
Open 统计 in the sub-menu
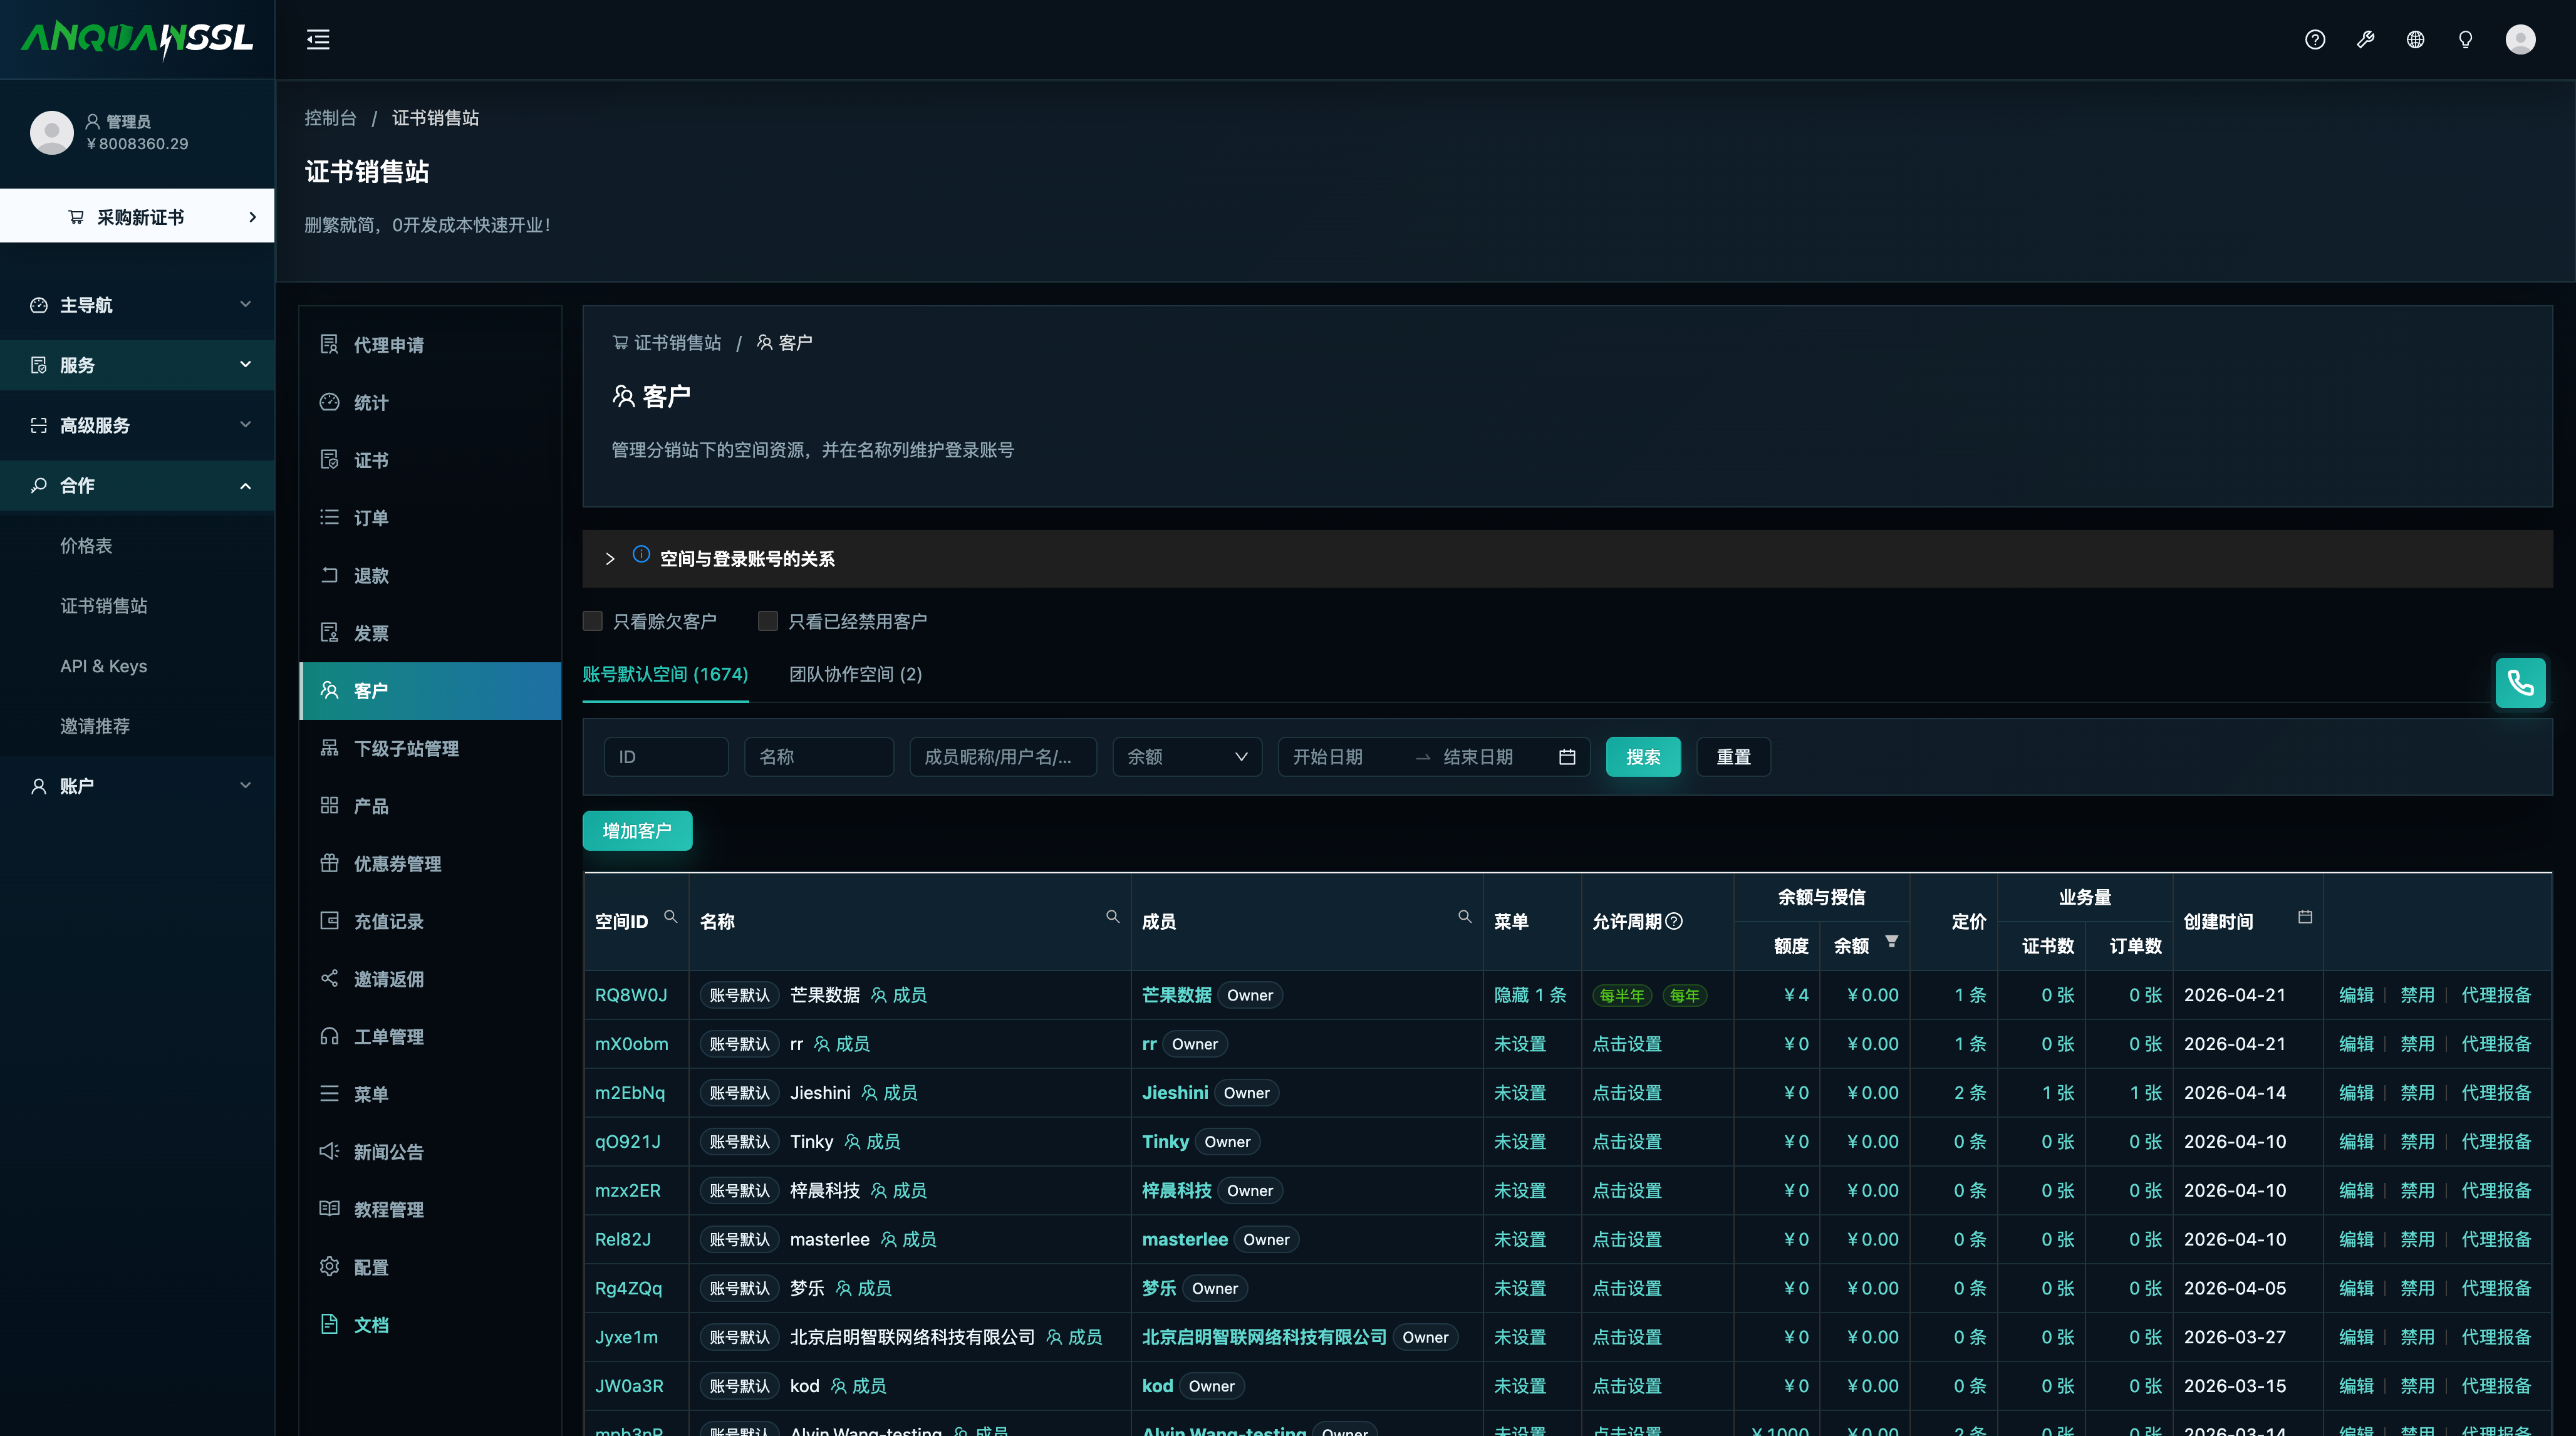pos(430,403)
